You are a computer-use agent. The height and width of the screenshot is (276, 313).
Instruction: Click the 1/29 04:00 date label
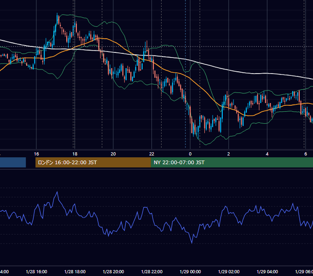[x=267, y=271]
